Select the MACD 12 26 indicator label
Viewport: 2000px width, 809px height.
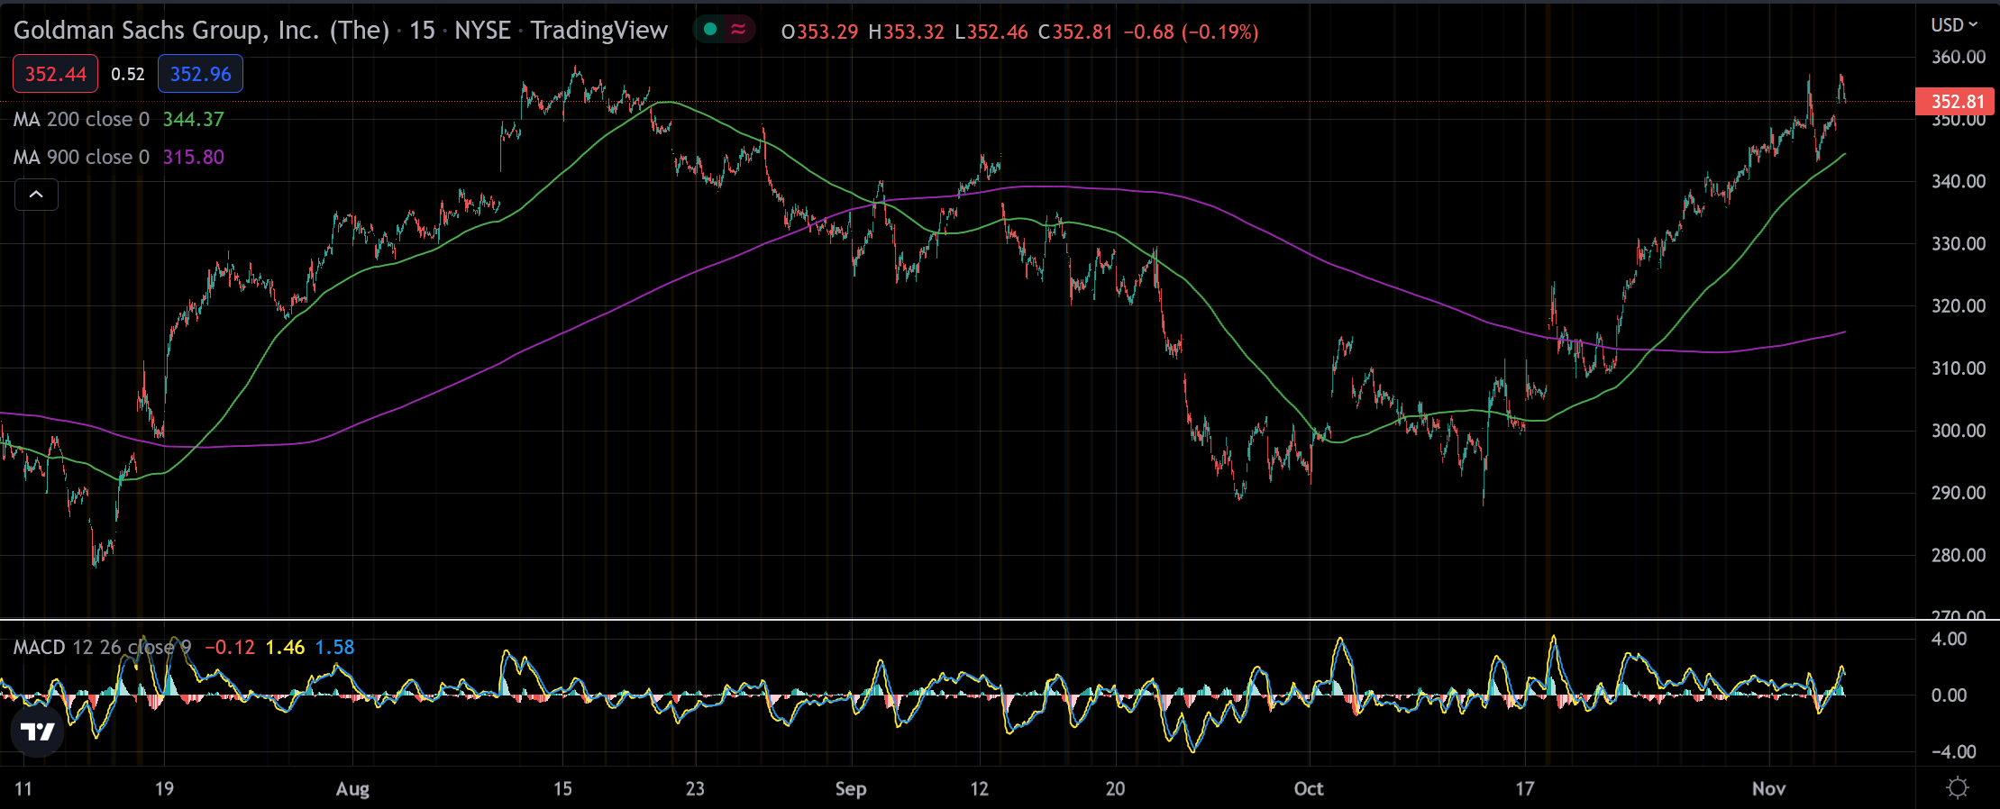(x=102, y=647)
